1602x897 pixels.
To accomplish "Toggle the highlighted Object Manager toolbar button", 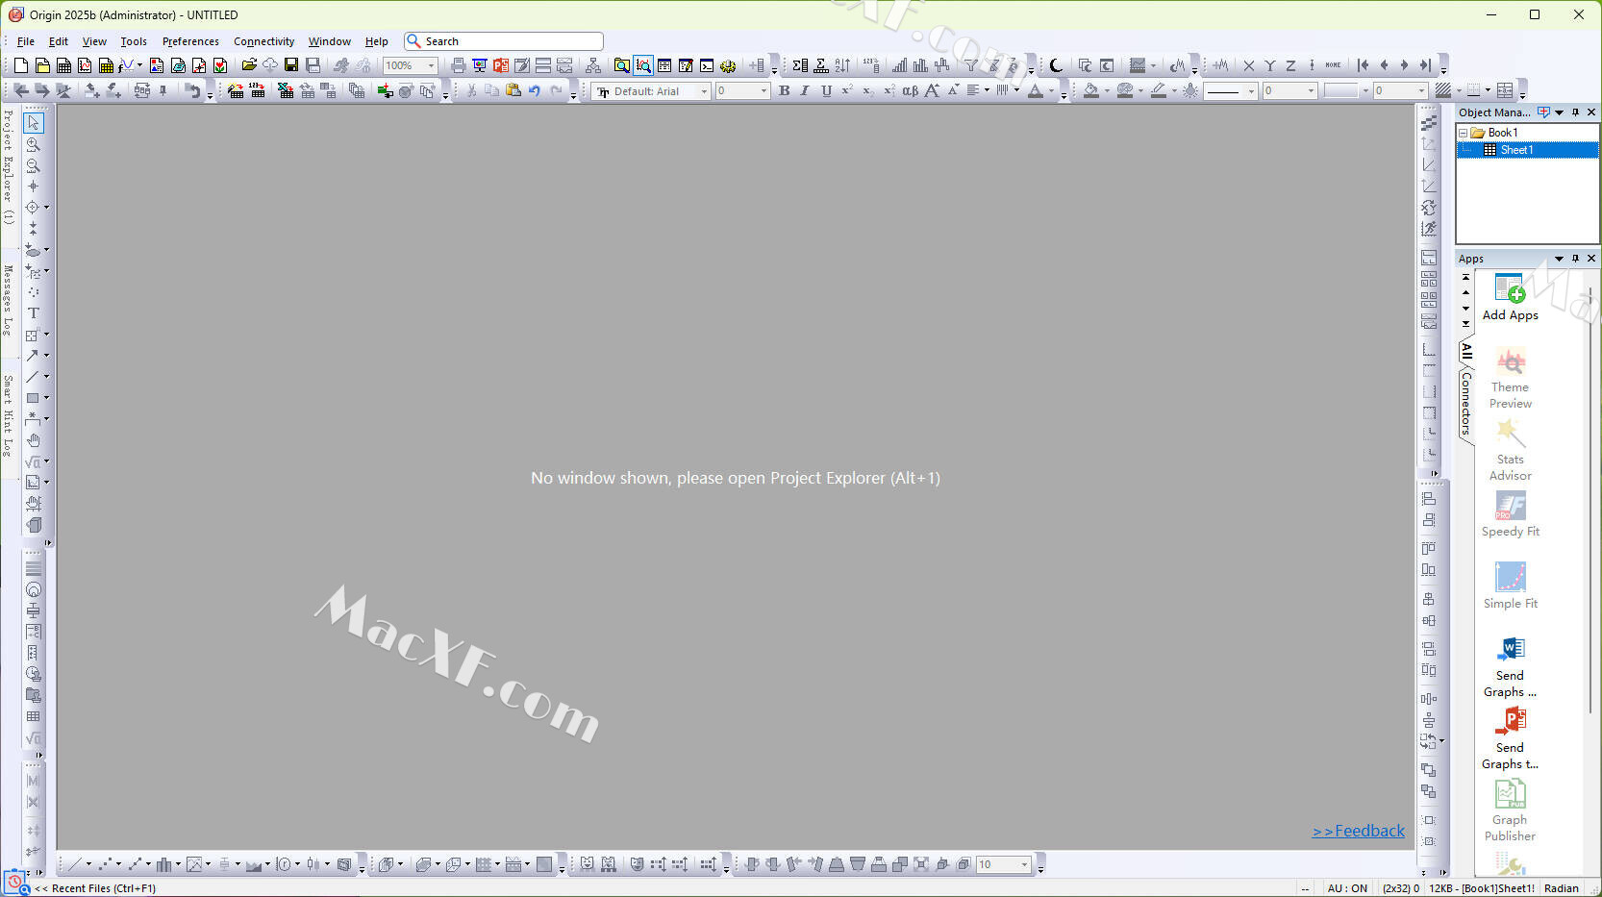I will (643, 65).
